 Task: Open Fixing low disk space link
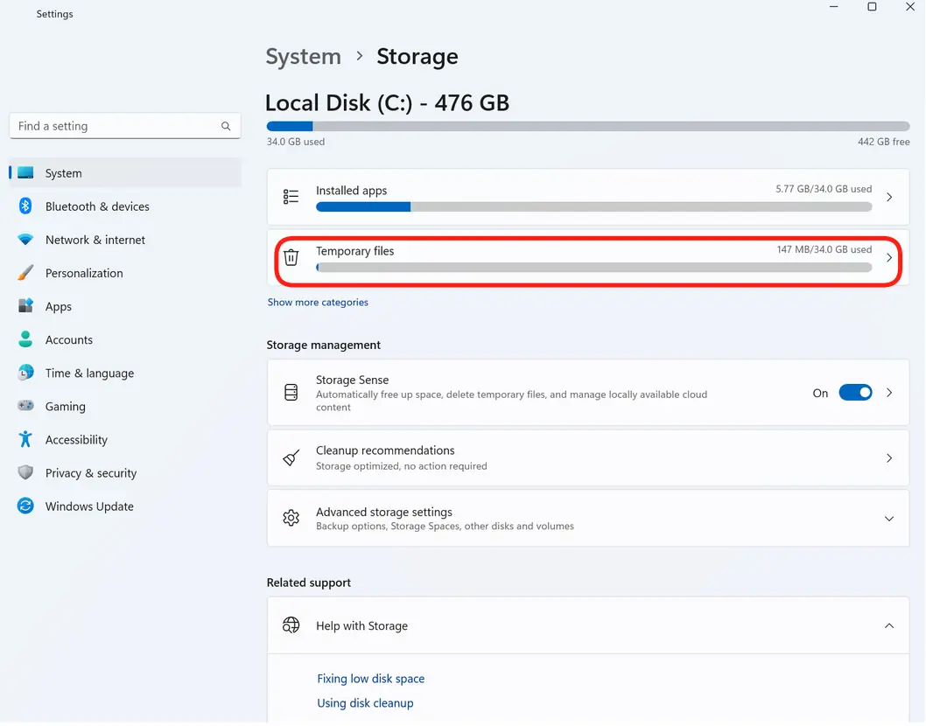click(x=371, y=679)
